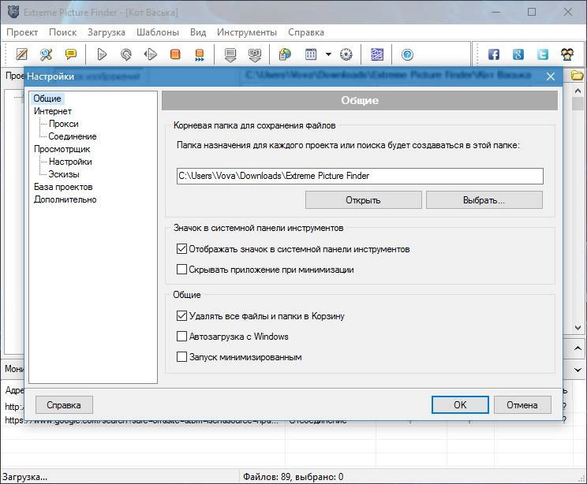Toggle 'Удалять все файлы и папки в Корзину'
The height and width of the screenshot is (484, 587).
181,315
